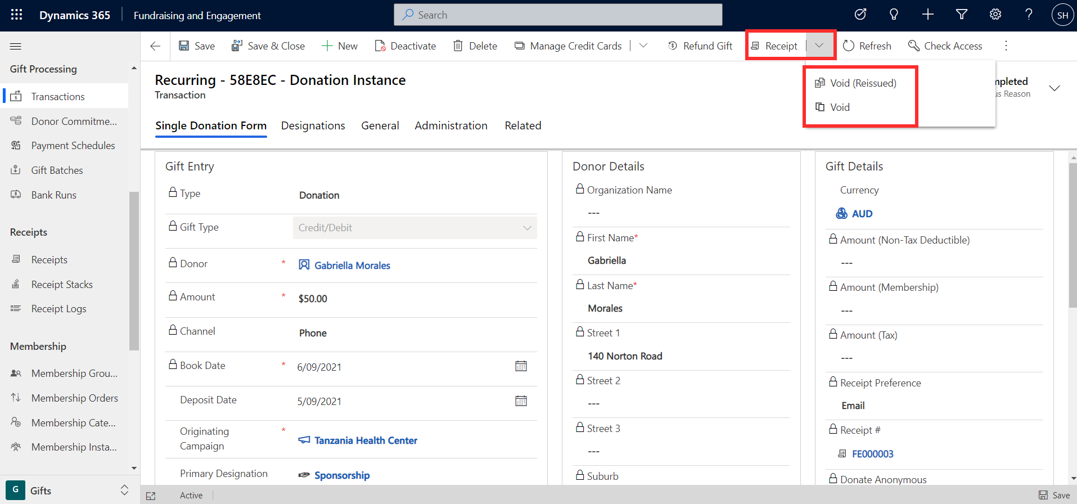This screenshot has width=1077, height=504.
Task: Toggle the Receipt dropdown chevron
Action: 819,46
